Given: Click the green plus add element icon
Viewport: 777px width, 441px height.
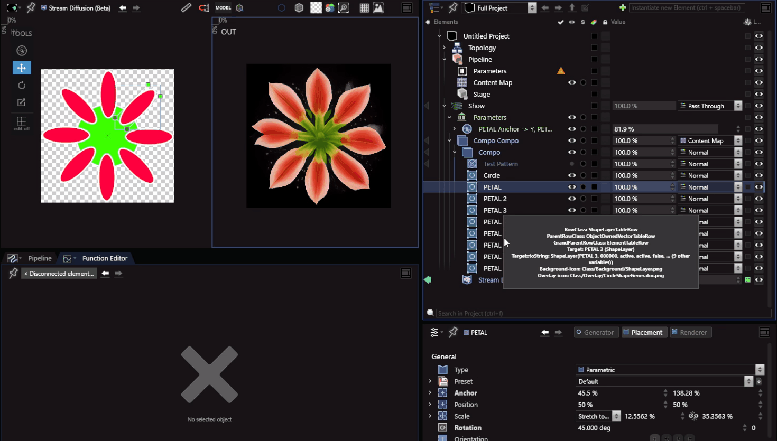Looking at the screenshot, I should tap(623, 8).
